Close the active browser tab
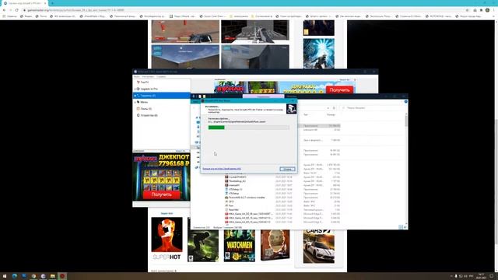 45,3
